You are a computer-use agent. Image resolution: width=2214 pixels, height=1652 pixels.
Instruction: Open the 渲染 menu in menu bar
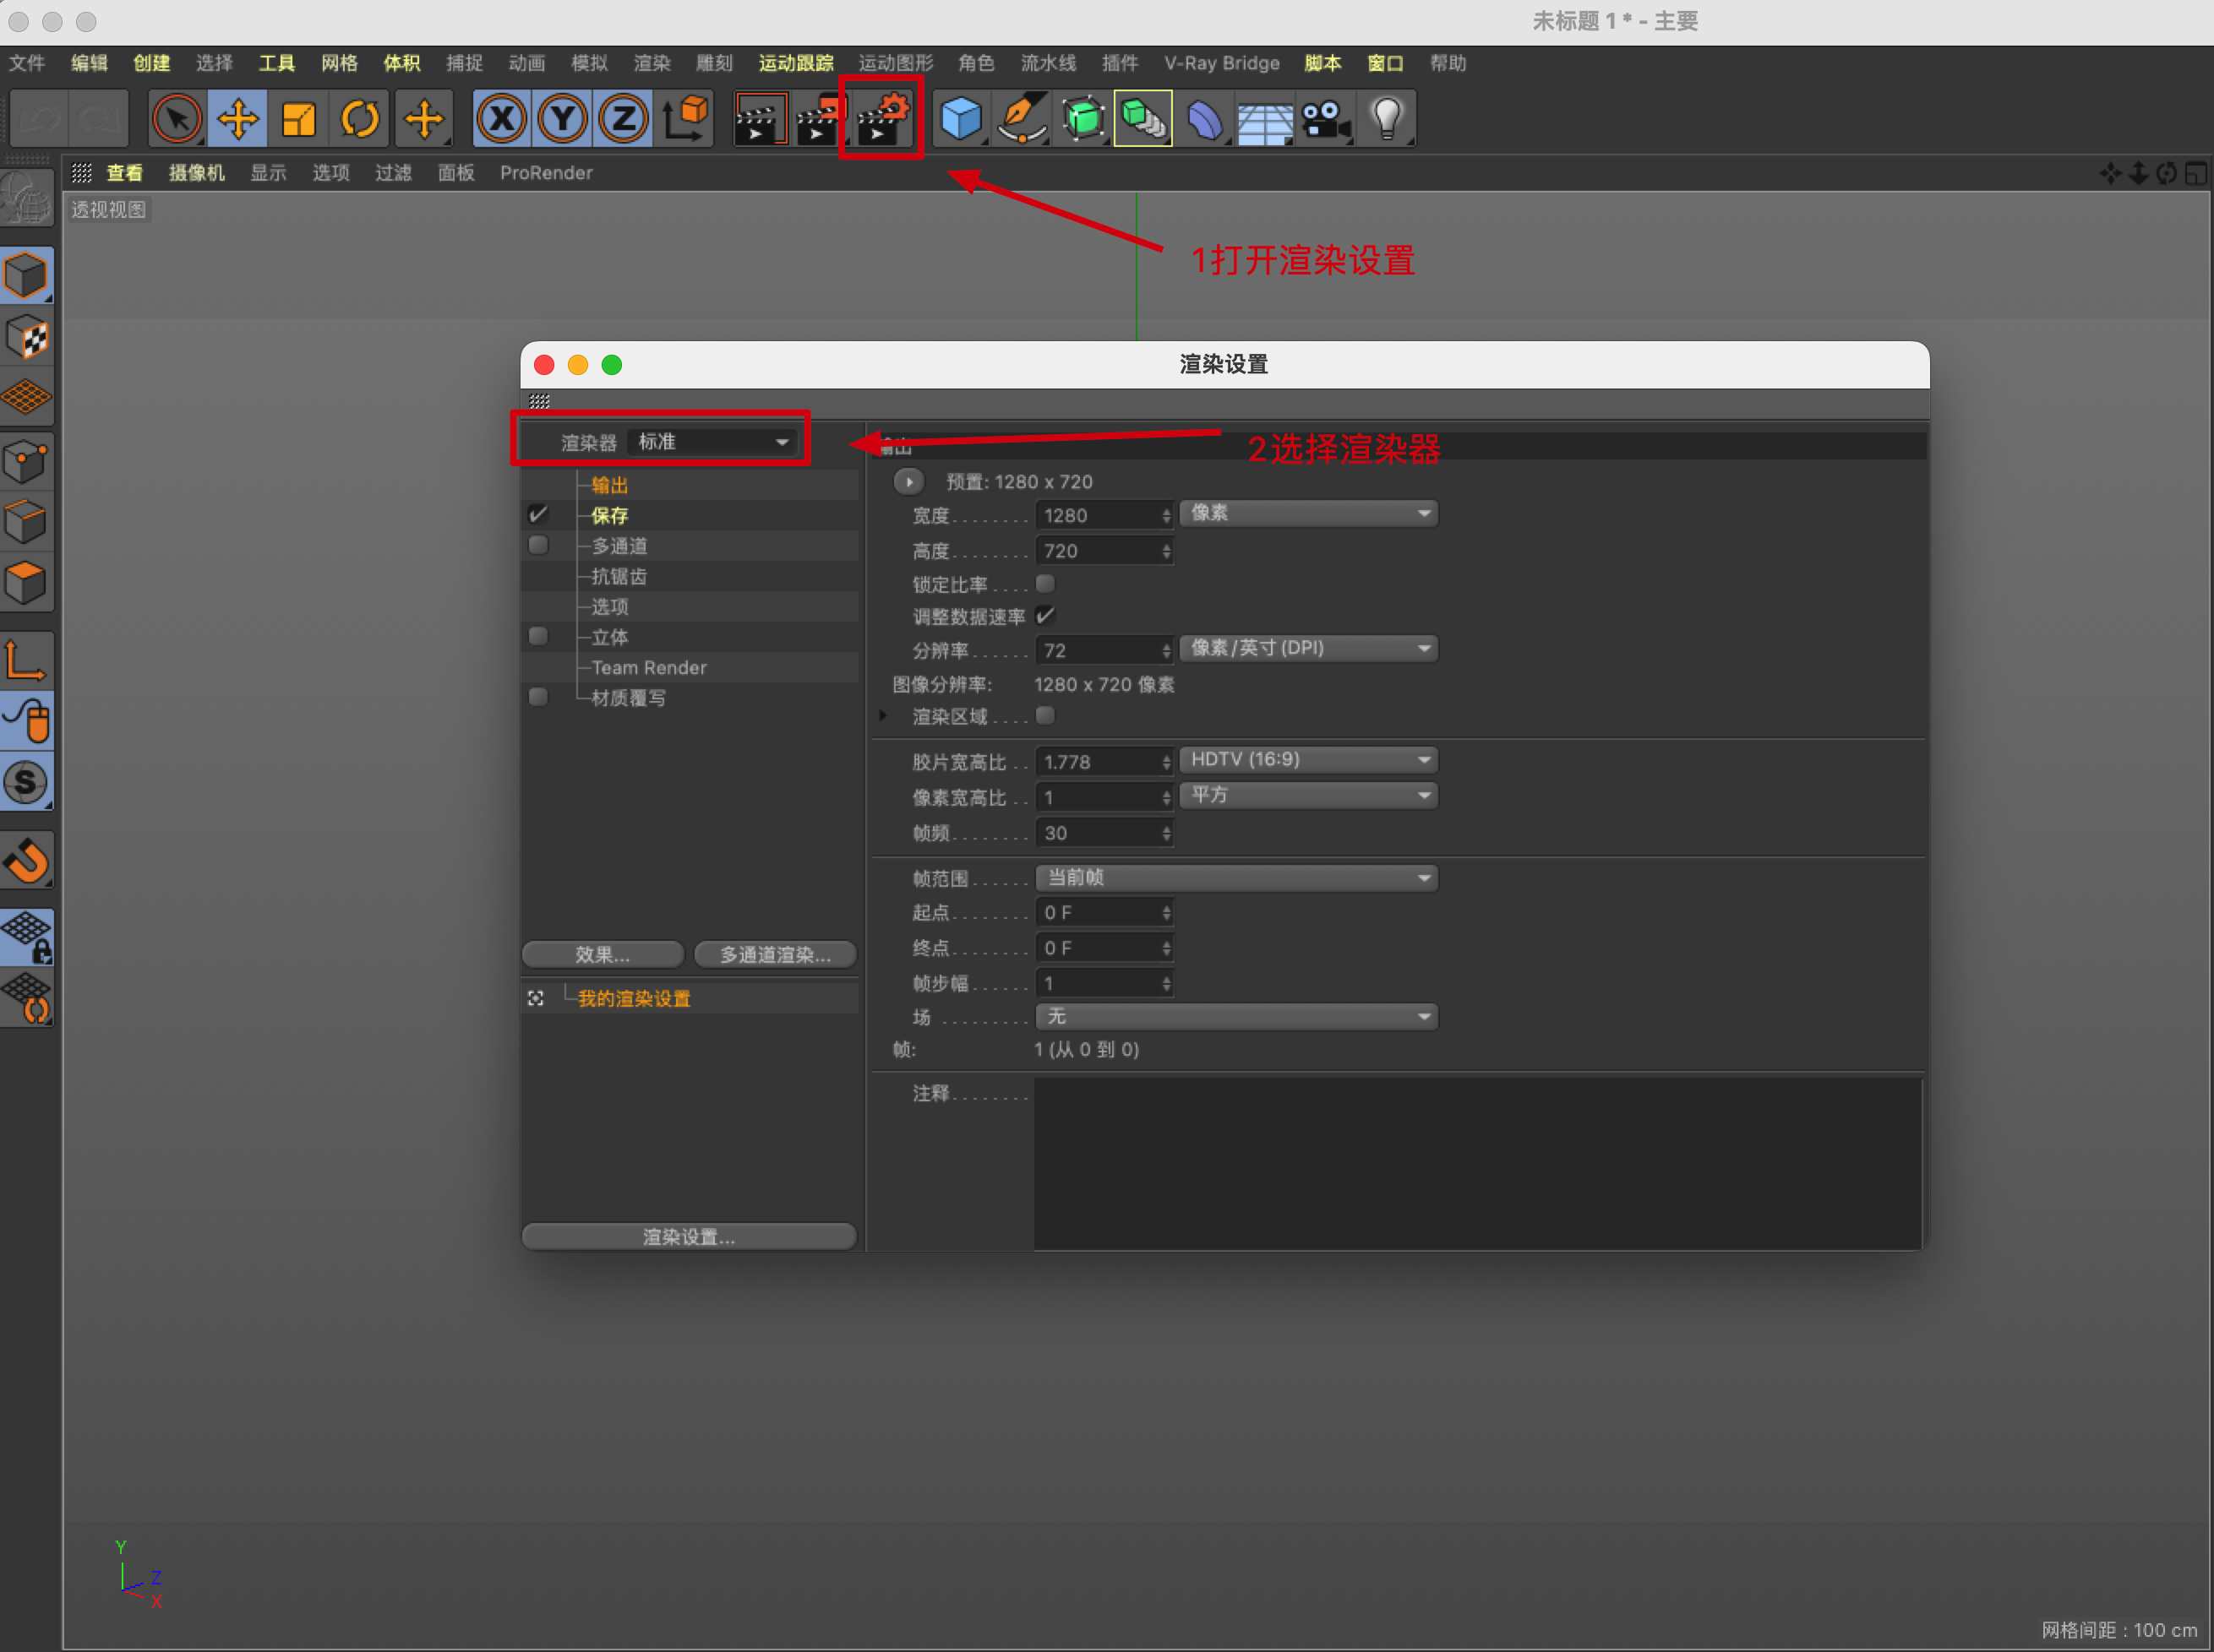pyautogui.click(x=652, y=63)
